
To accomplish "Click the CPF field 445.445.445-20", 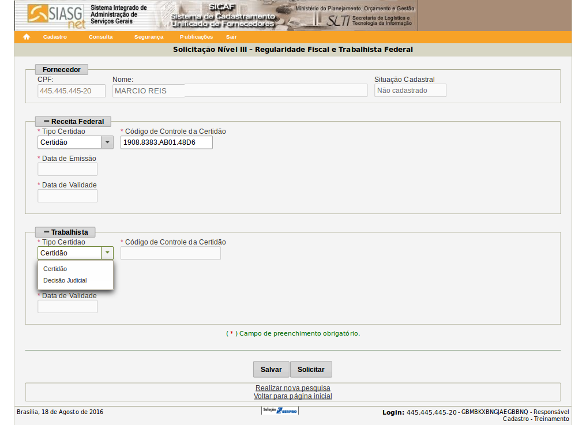I will [72, 91].
